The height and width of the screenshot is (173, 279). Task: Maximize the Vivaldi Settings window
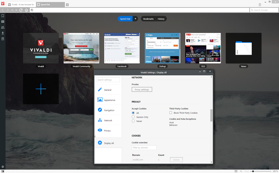tap(204, 71)
